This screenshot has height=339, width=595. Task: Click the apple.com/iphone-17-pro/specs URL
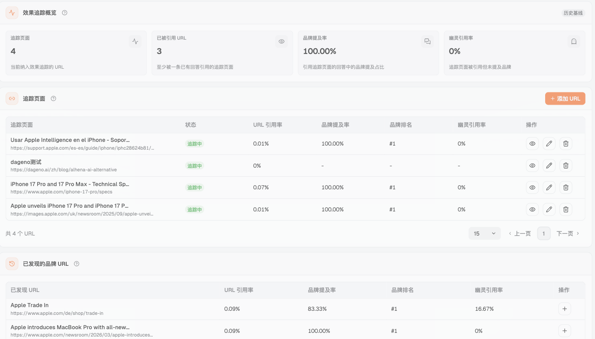(x=61, y=192)
